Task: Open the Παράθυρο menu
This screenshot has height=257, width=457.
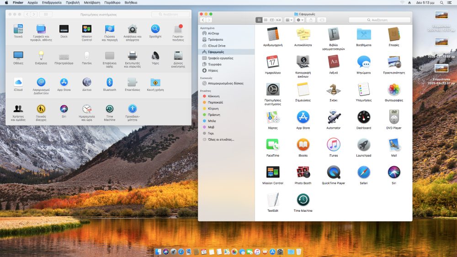Action: coord(112,3)
